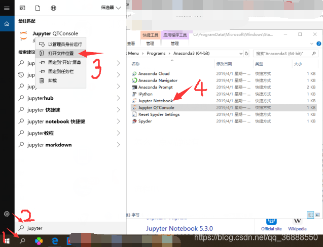This screenshot has height=247, width=323.
Task: Expand the Explorer ribbon chevron
Action: [312, 44]
